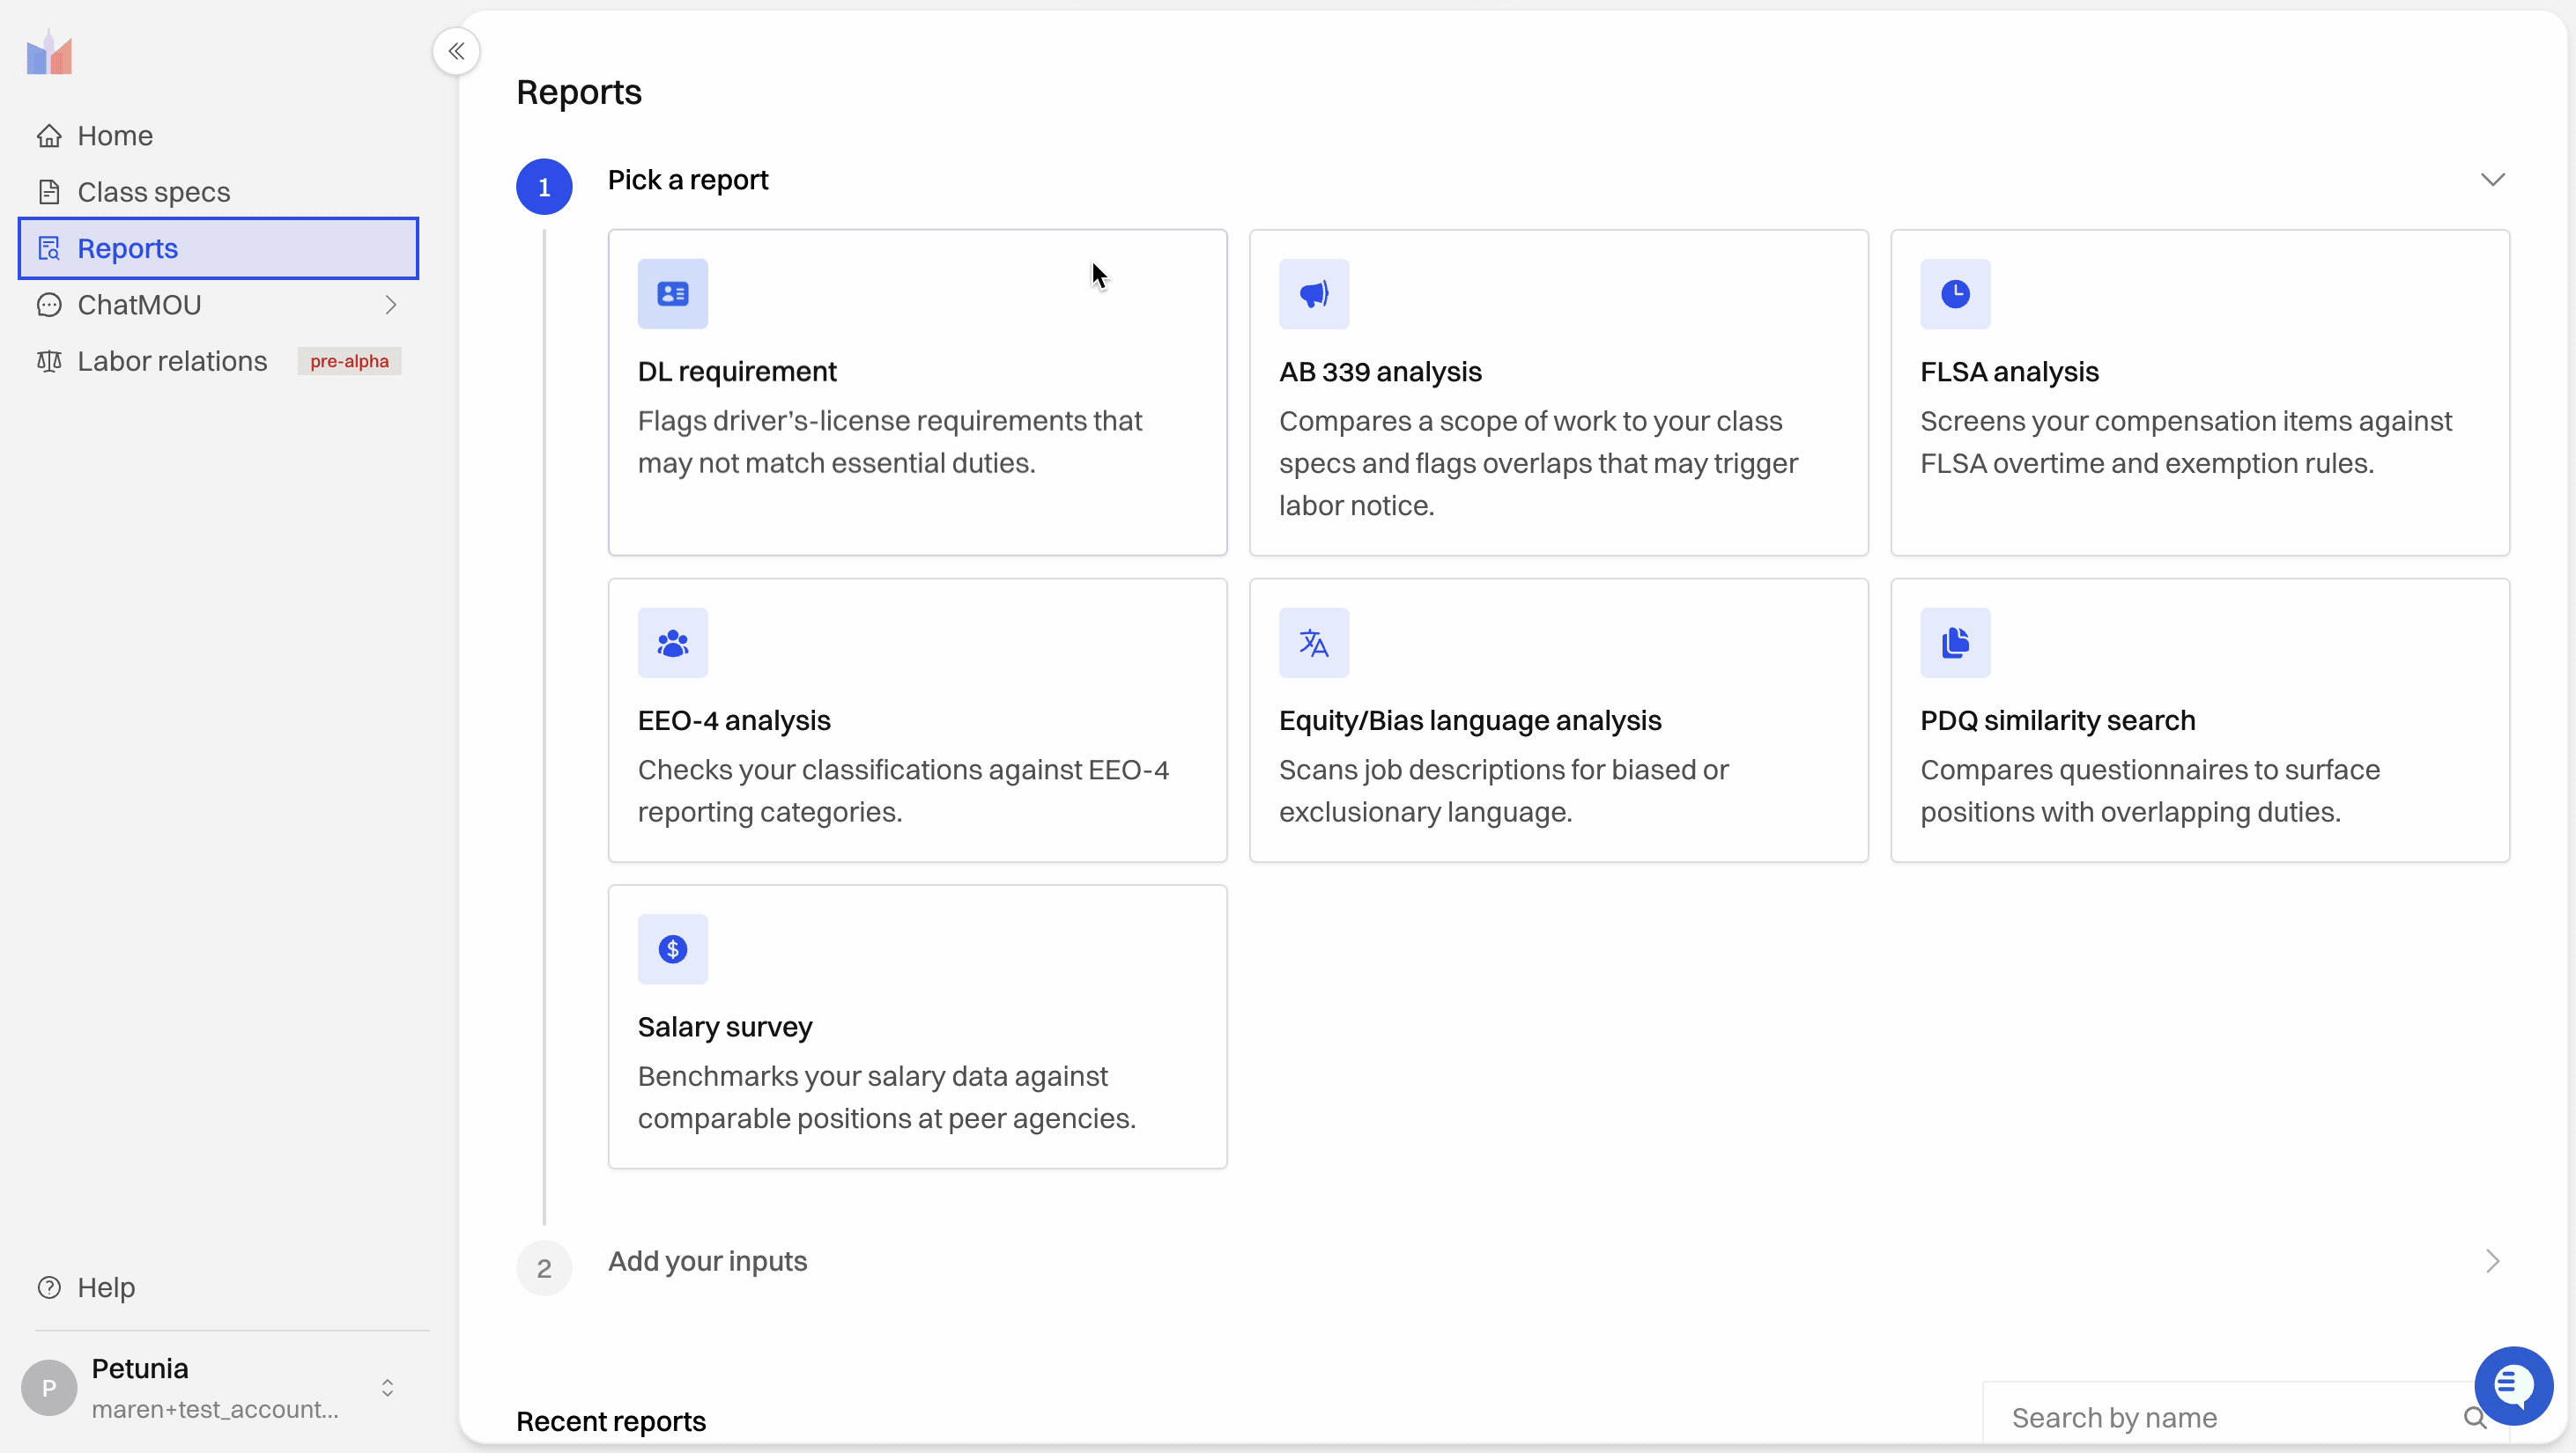Click the FLSA analysis clock icon
Screen dimensions: 2576x1453
click(1955, 294)
